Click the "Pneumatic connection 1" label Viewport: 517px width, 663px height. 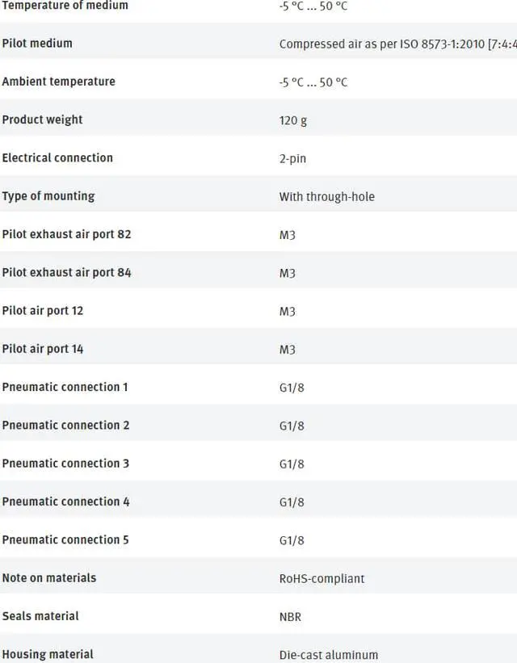click(x=65, y=387)
